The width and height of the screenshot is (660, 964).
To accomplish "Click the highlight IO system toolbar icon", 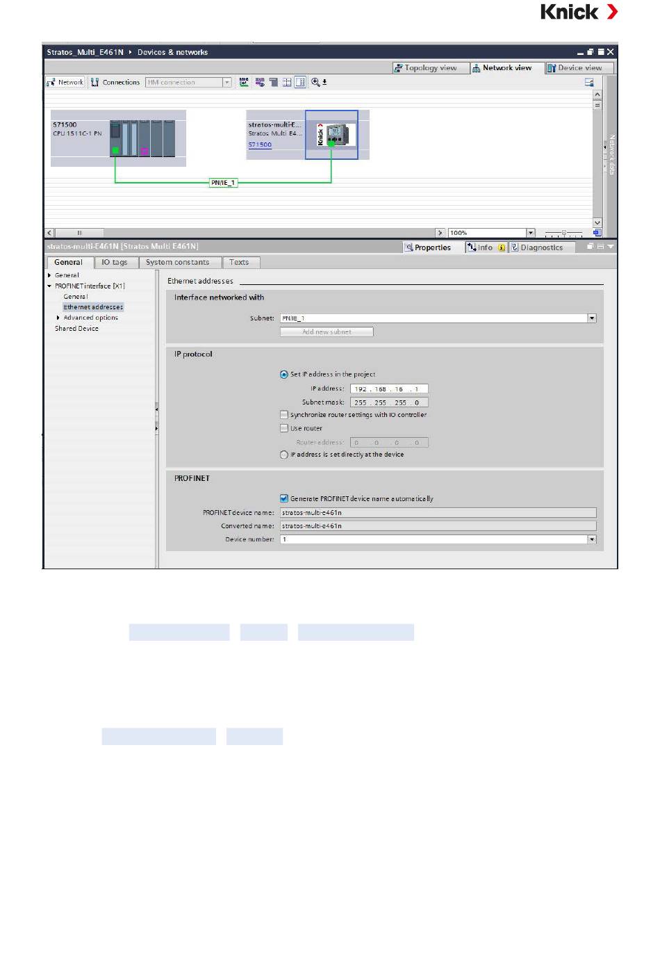I will [x=260, y=82].
